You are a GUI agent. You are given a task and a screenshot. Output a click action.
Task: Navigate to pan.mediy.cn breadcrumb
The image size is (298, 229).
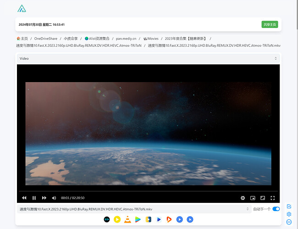click(x=126, y=39)
